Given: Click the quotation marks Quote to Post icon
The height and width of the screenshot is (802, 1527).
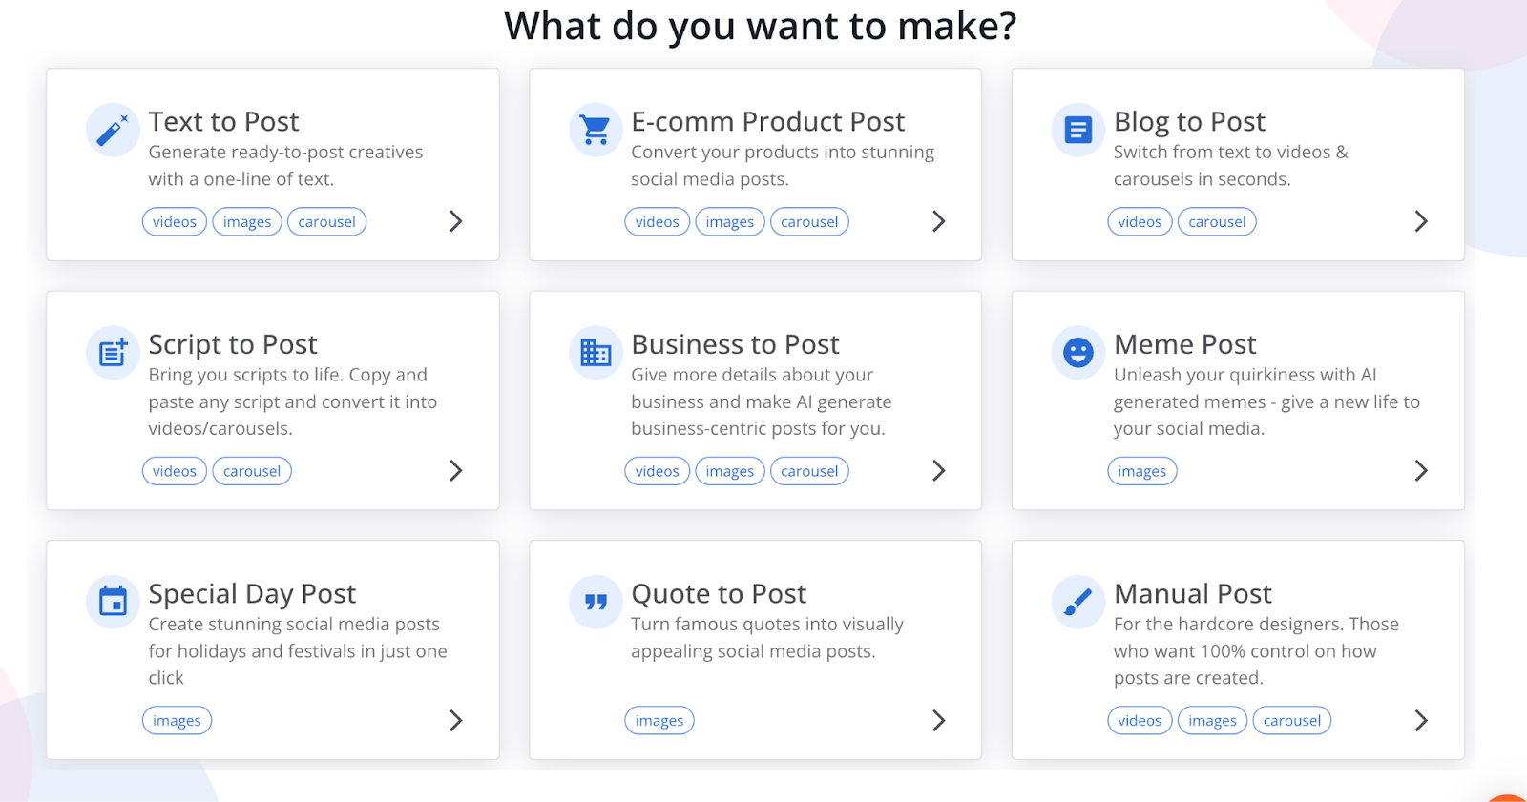Looking at the screenshot, I should pyautogui.click(x=596, y=602).
